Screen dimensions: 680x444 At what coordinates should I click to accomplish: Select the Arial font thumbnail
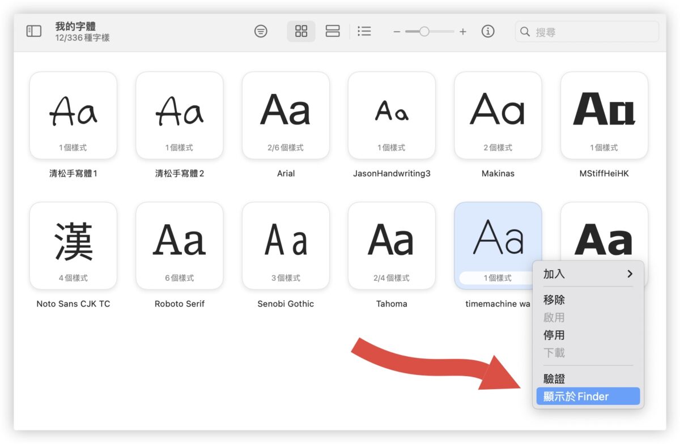pos(286,116)
